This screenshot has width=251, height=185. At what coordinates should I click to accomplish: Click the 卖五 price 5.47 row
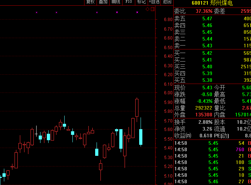click(x=212, y=19)
